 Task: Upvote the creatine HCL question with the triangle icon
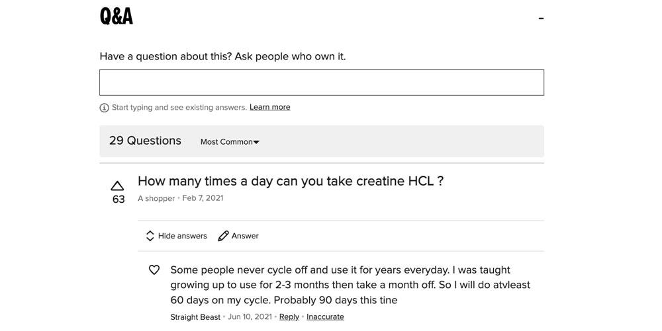tap(117, 186)
